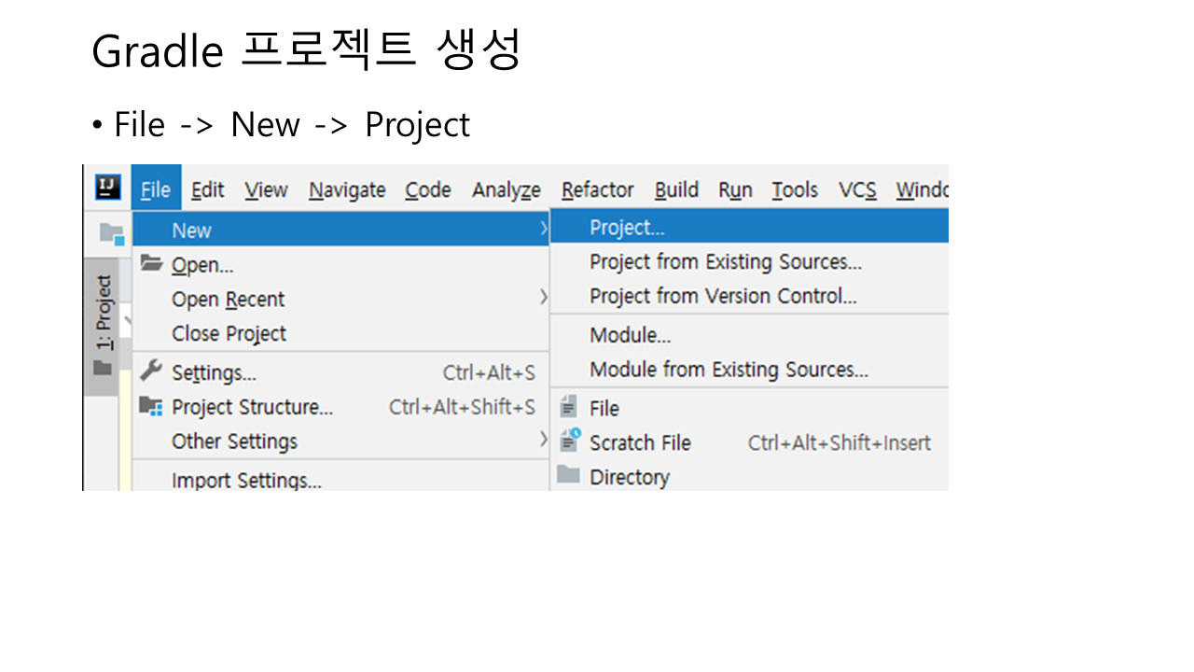Open the Navigate menu
This screenshot has width=1194, height=672.
pyautogui.click(x=347, y=189)
